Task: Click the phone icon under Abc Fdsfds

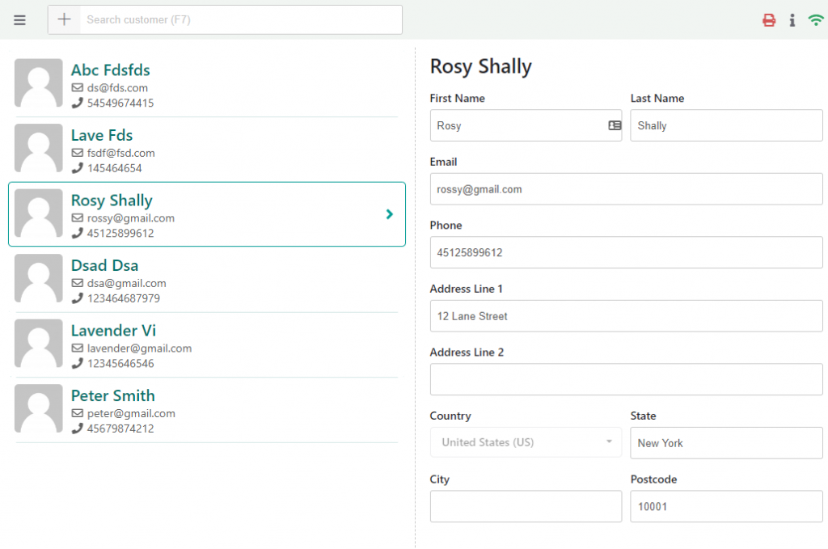Action: (x=78, y=103)
